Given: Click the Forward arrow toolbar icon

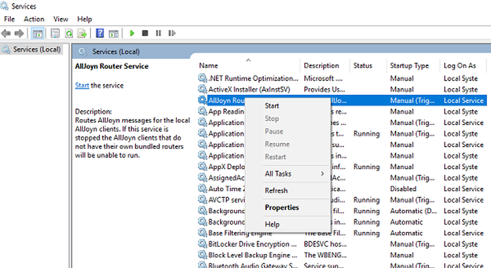Looking at the screenshot, I should 19,33.
